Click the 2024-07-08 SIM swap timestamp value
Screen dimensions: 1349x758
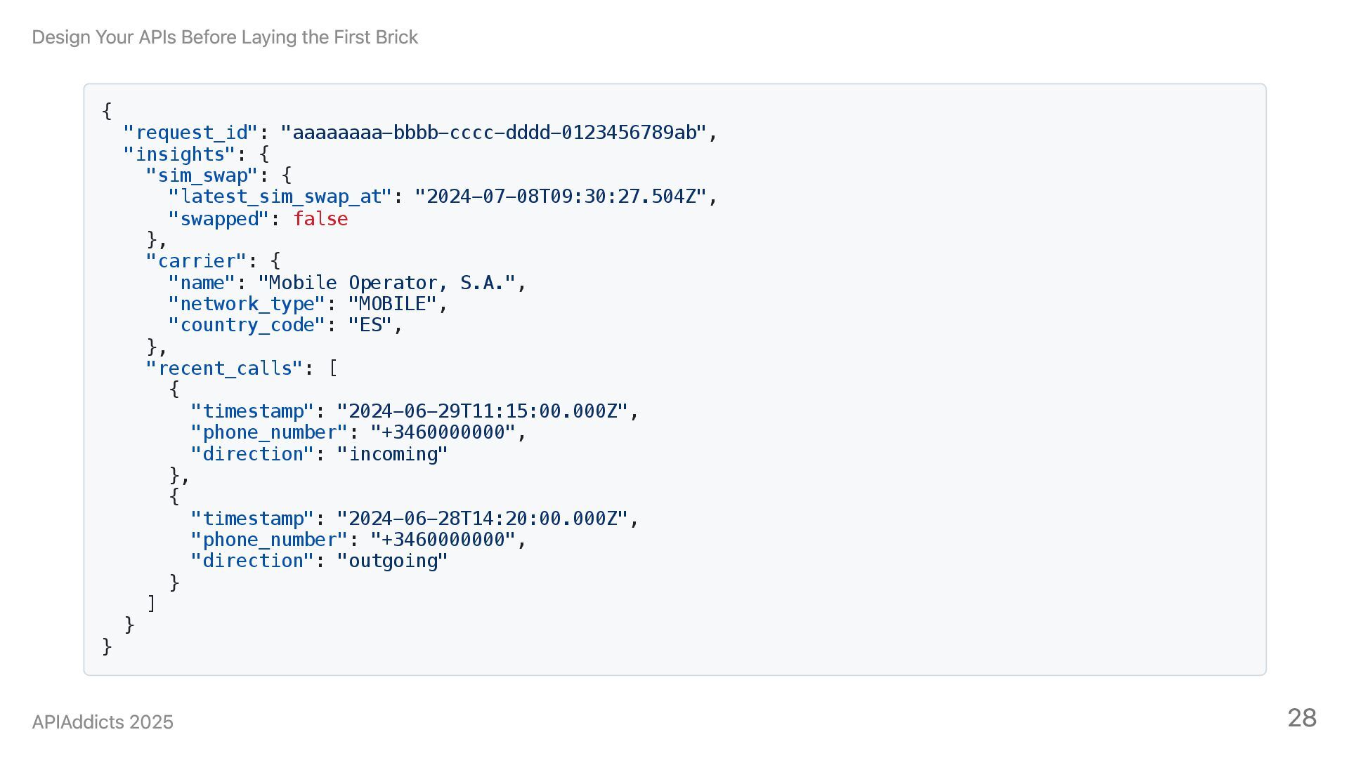(x=561, y=197)
